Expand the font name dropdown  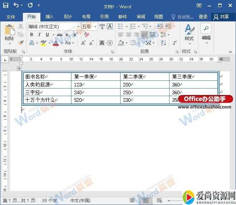(x=78, y=26)
